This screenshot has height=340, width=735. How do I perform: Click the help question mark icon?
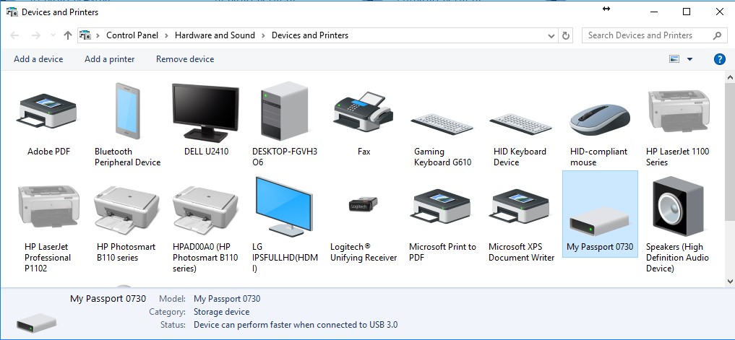pyautogui.click(x=720, y=59)
